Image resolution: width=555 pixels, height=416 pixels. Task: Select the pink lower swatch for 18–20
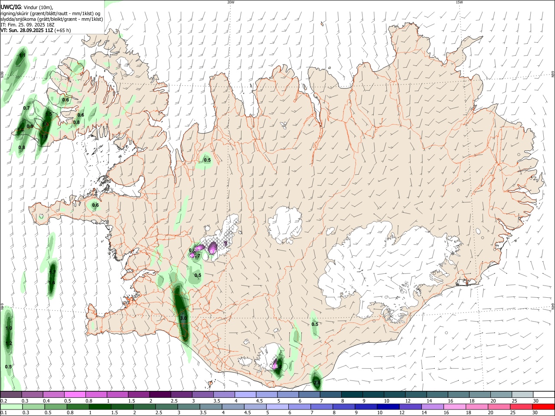pos(477,406)
